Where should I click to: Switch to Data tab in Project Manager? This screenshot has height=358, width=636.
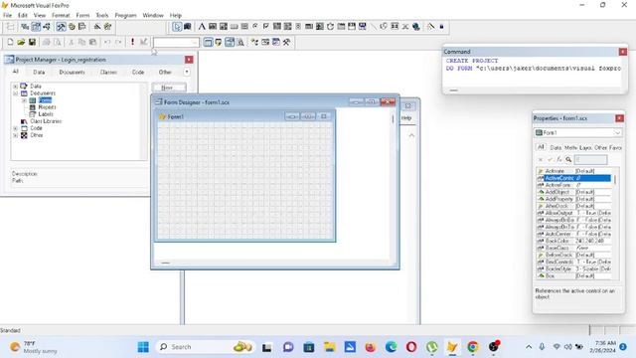pyautogui.click(x=39, y=72)
